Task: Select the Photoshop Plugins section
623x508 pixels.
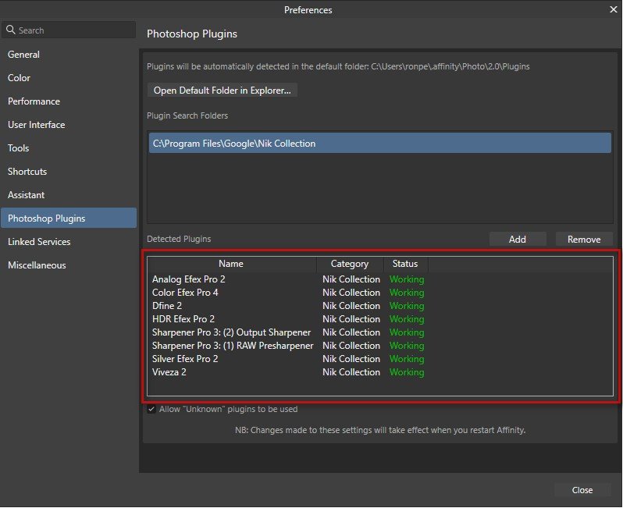Action: pos(69,218)
